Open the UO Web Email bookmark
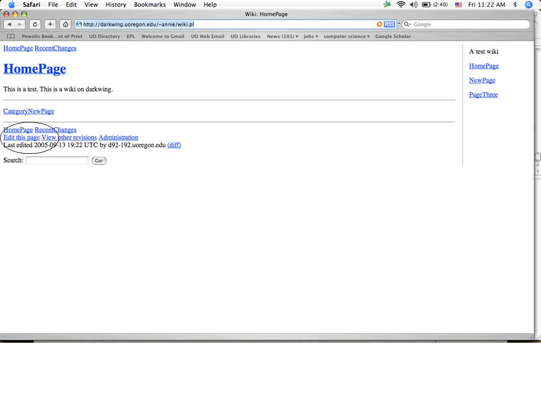 [208, 36]
